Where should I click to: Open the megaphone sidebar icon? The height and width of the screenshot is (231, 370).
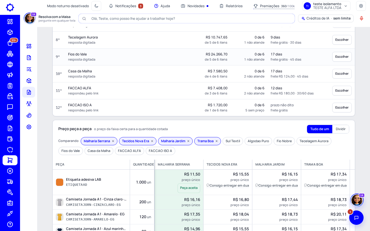[10, 75]
